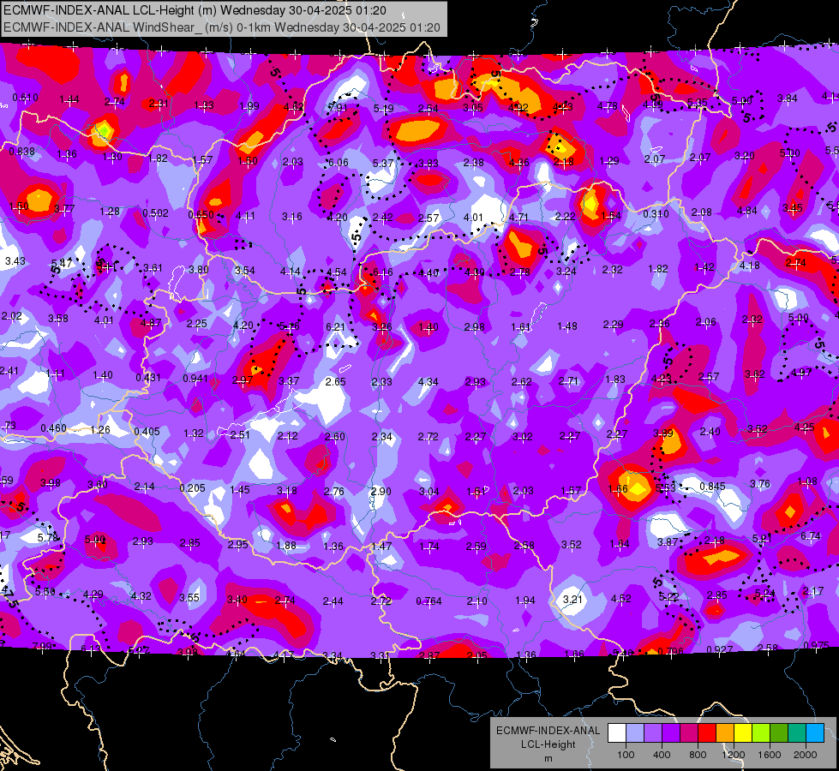Screen dimensions: 839x771
Task: Click the wind shear value 0.460
Action: click(53, 428)
